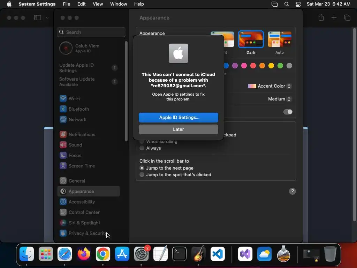Image resolution: width=357 pixels, height=268 pixels.
Task: Choose the purple accent color
Action: (235, 66)
